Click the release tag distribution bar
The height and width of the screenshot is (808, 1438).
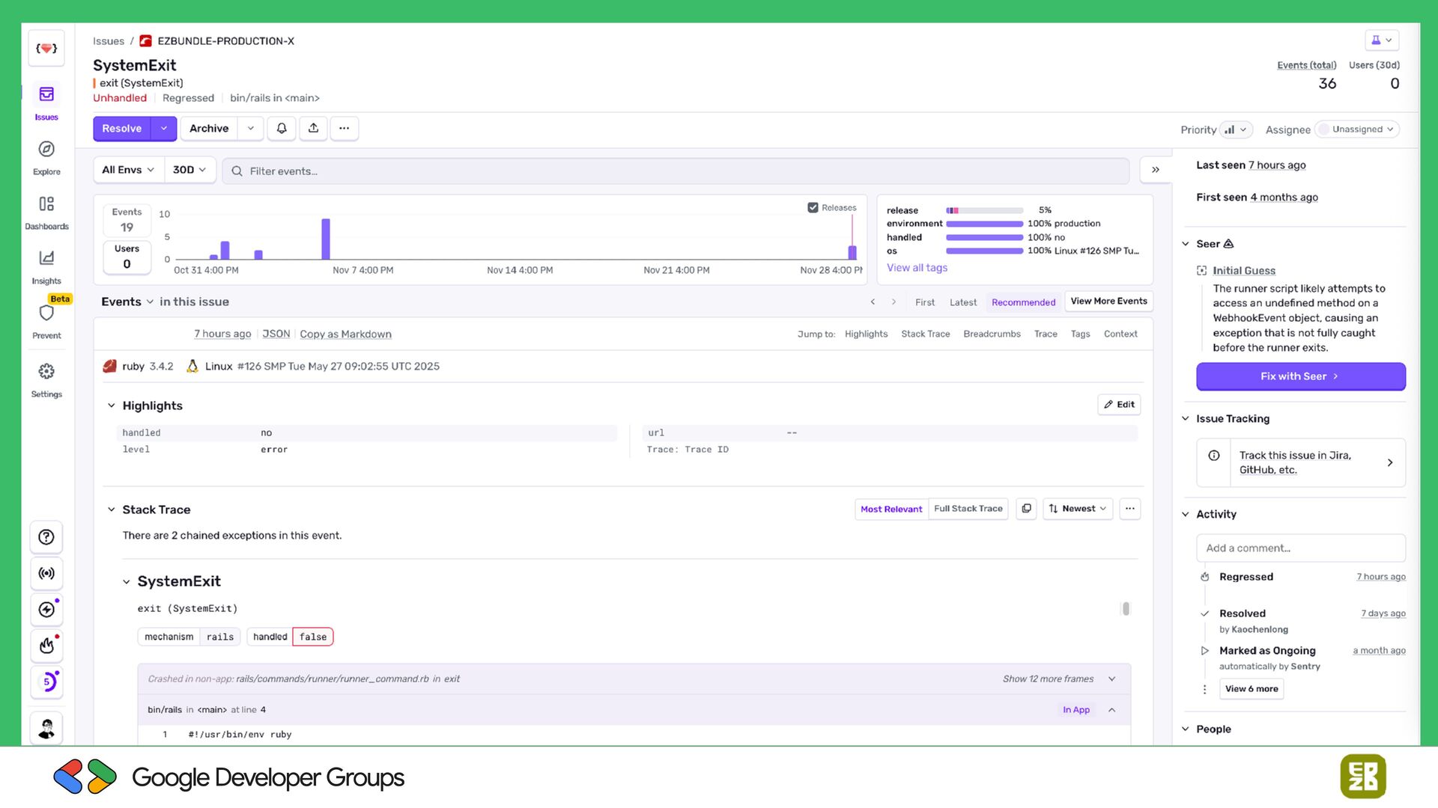(x=984, y=210)
